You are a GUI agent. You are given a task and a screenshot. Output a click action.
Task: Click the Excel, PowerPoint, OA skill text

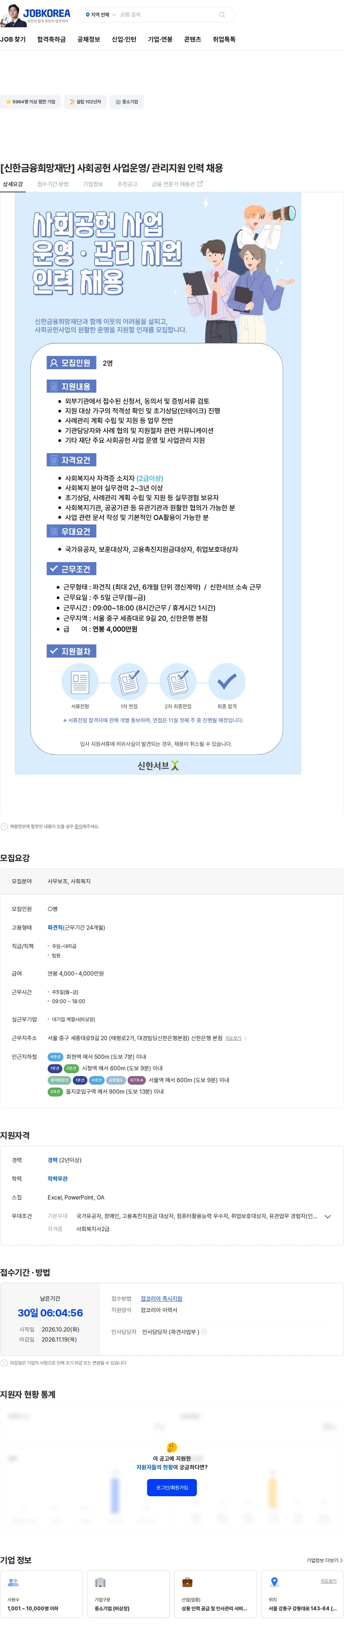point(76,1198)
